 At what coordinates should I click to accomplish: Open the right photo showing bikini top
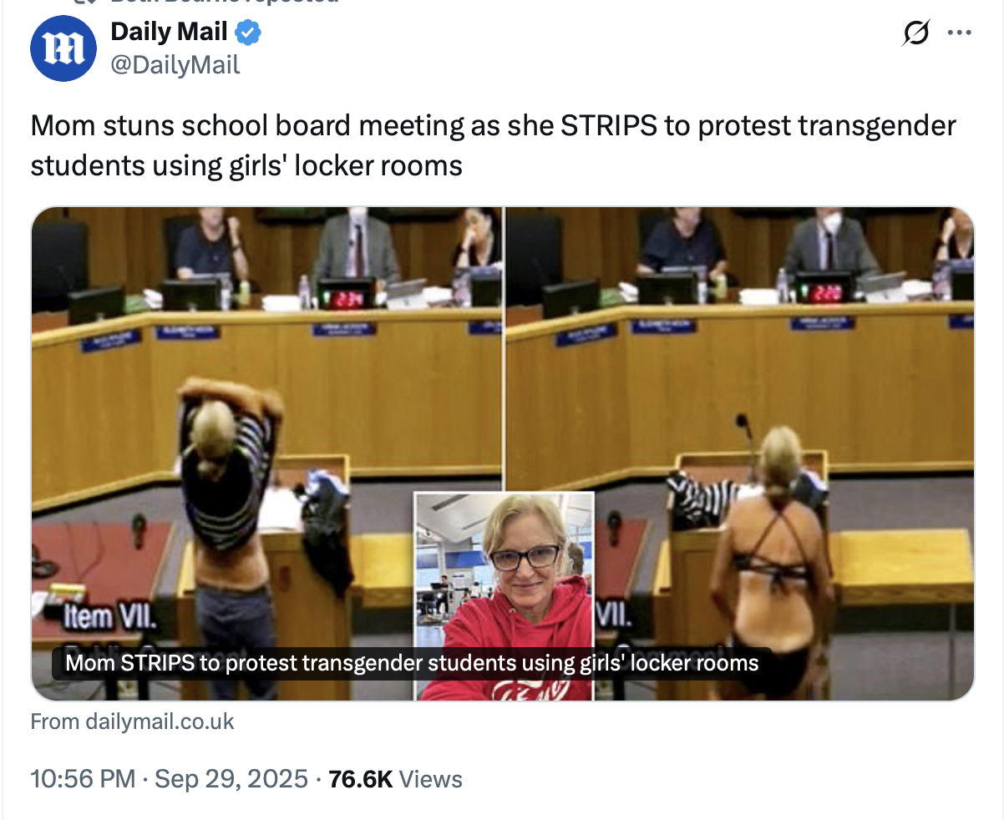pos(740,453)
